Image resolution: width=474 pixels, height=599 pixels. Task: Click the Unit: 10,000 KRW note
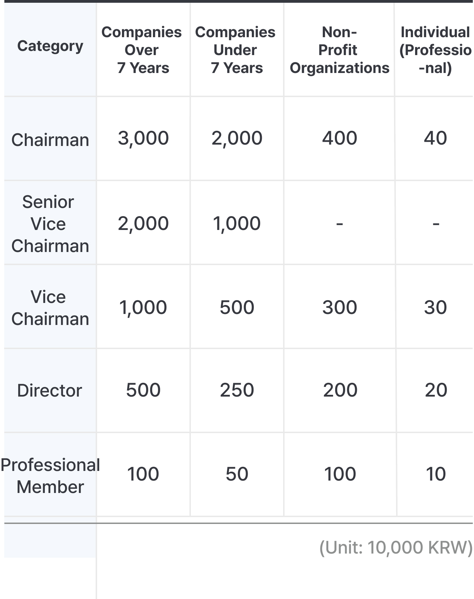coord(396,547)
